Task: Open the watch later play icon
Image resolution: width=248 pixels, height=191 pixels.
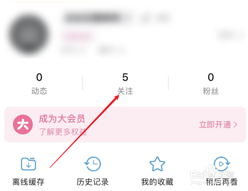Action: coord(222,164)
